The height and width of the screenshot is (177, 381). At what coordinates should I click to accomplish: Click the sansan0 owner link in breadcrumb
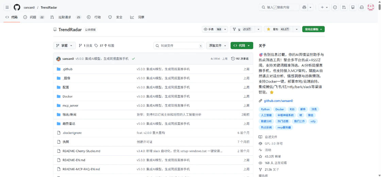click(29, 7)
